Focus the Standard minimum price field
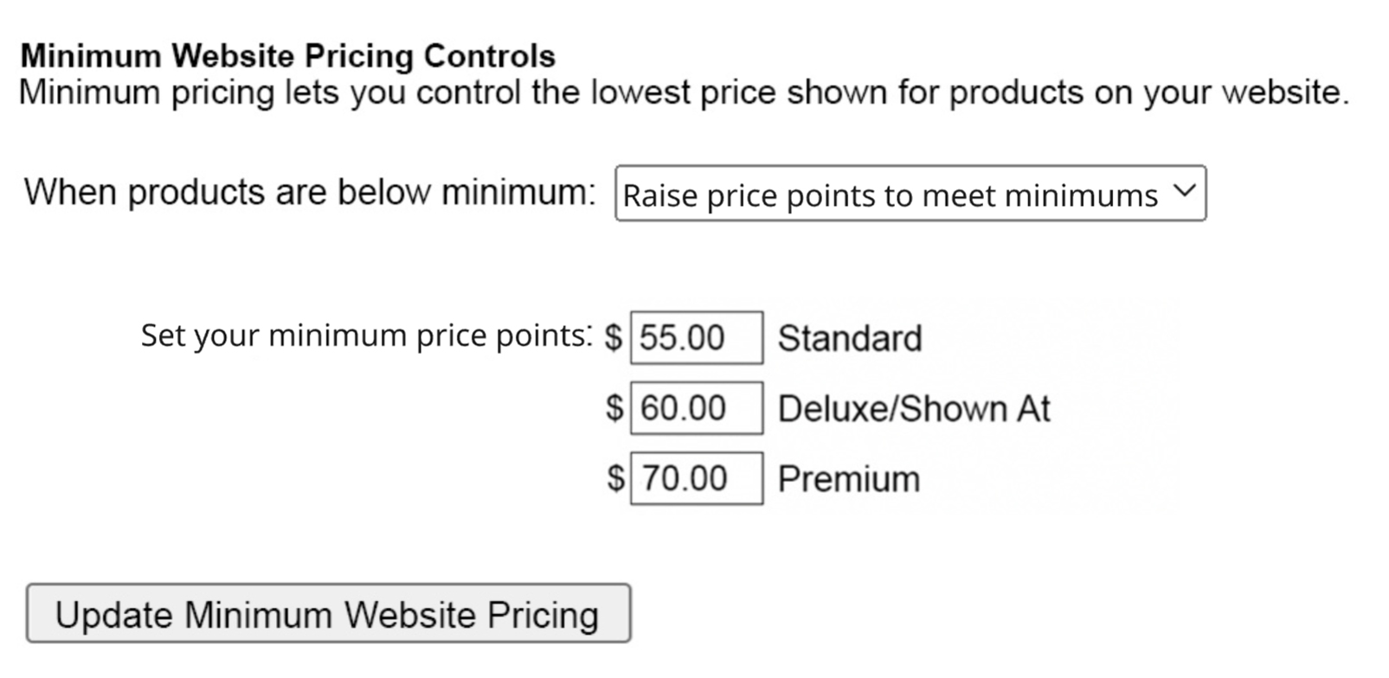 click(x=696, y=337)
